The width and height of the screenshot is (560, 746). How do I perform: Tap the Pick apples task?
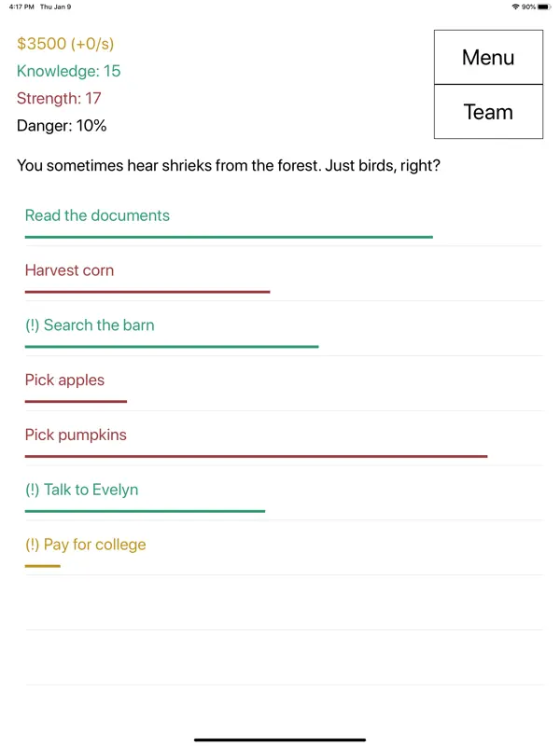coord(64,380)
